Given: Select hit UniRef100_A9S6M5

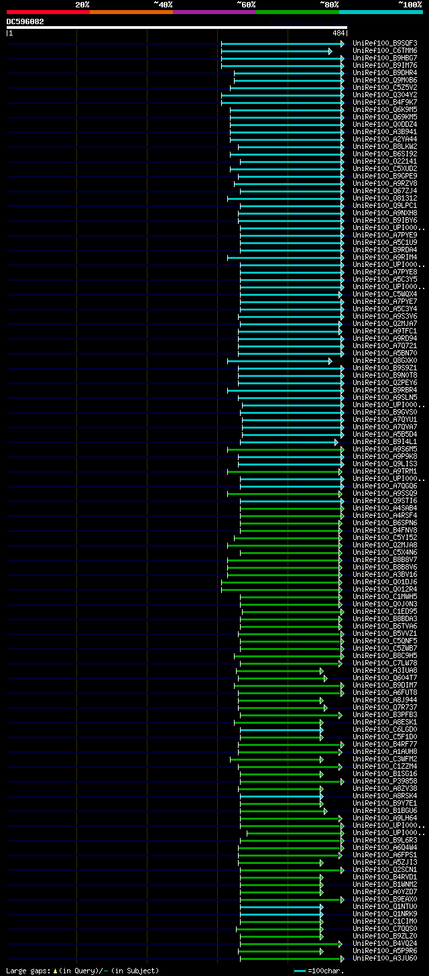Looking at the screenshot, I should click(385, 449).
